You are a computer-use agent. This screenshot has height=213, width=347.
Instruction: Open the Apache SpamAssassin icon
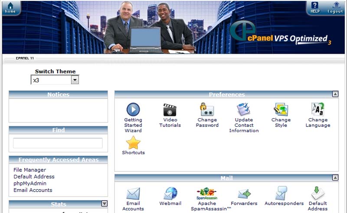[x=207, y=194]
